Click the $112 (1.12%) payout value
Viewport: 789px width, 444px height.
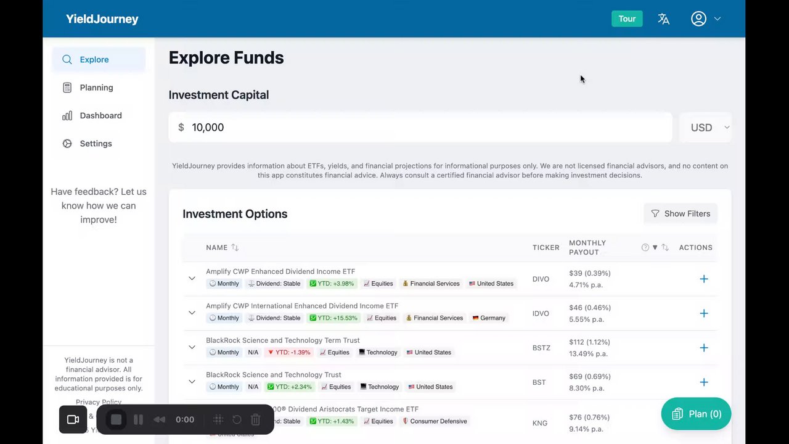click(590, 342)
